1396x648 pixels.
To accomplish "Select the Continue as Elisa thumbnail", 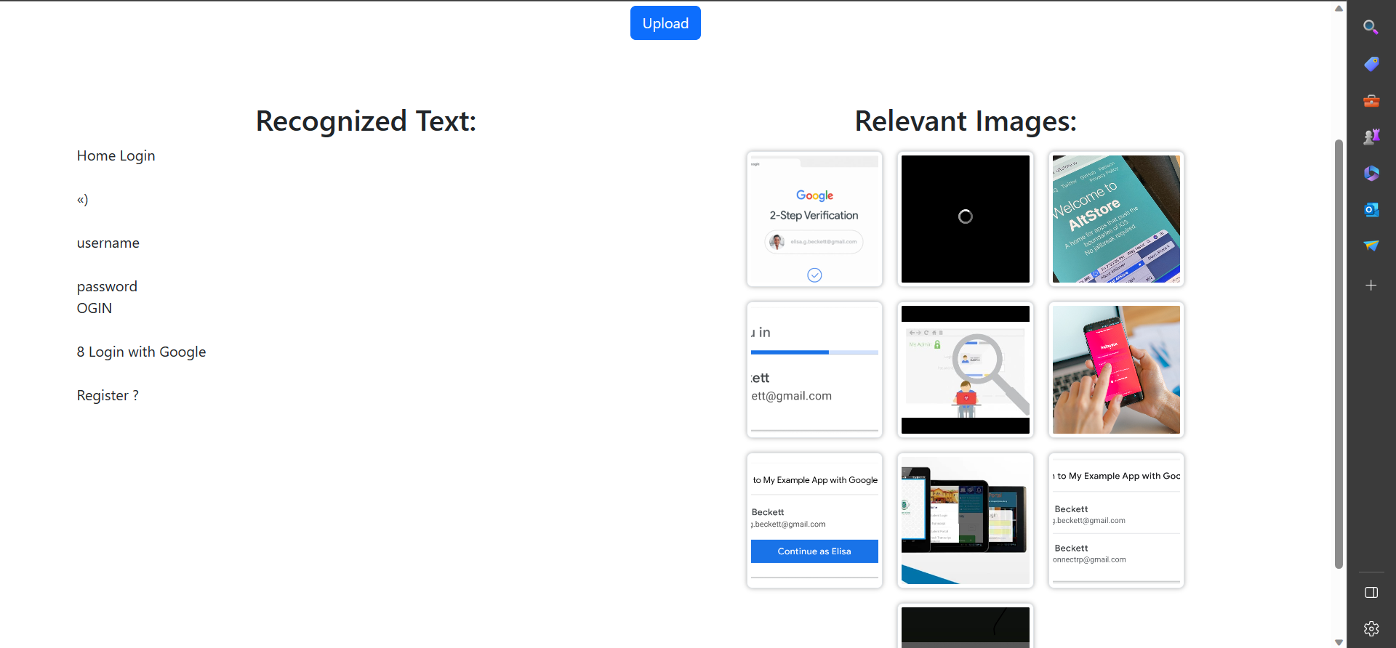I will coord(814,520).
